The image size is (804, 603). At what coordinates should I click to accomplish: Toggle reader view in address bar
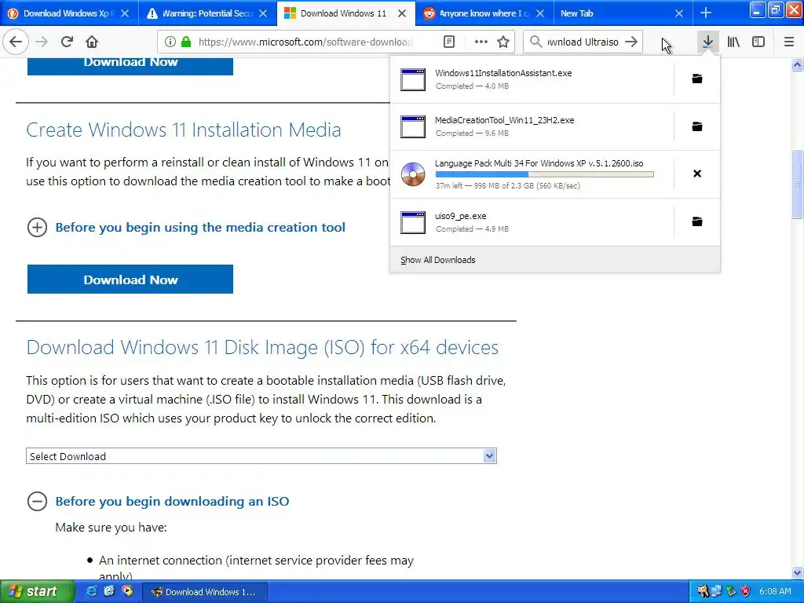pos(449,42)
